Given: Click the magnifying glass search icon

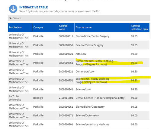Looking at the screenshot, I should click(x=11, y=18).
